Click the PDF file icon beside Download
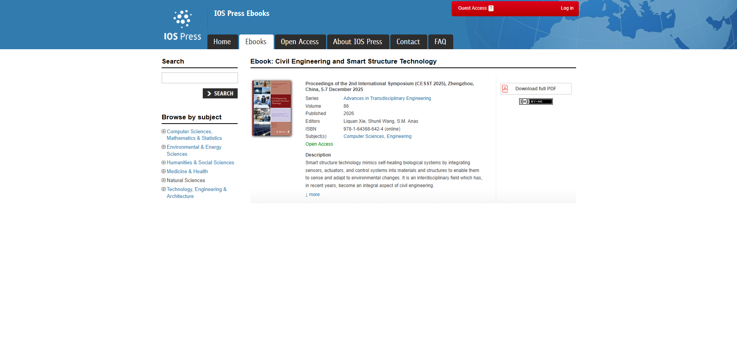Screen dimensions: 737x351 point(505,89)
